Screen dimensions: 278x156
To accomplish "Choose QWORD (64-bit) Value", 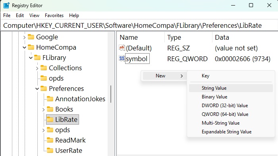I will 231,114.
